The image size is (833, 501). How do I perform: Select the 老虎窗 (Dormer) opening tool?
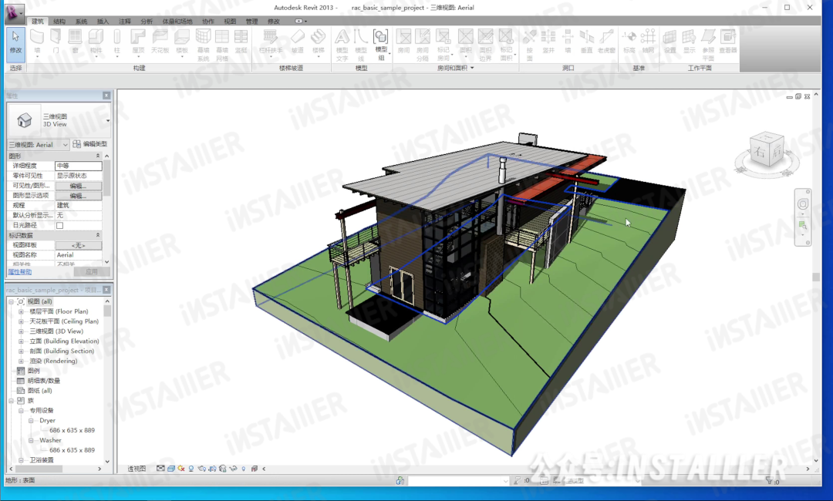pyautogui.click(x=606, y=42)
